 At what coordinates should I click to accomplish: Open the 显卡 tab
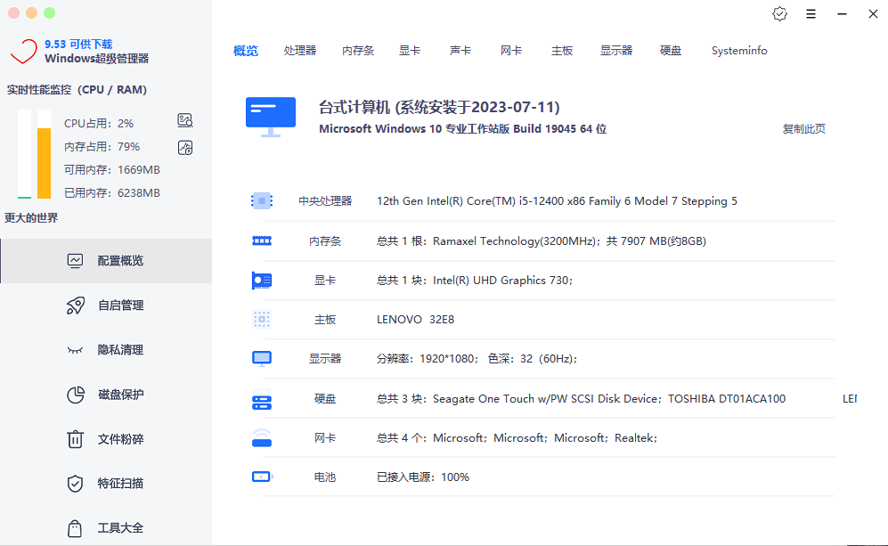pos(410,51)
